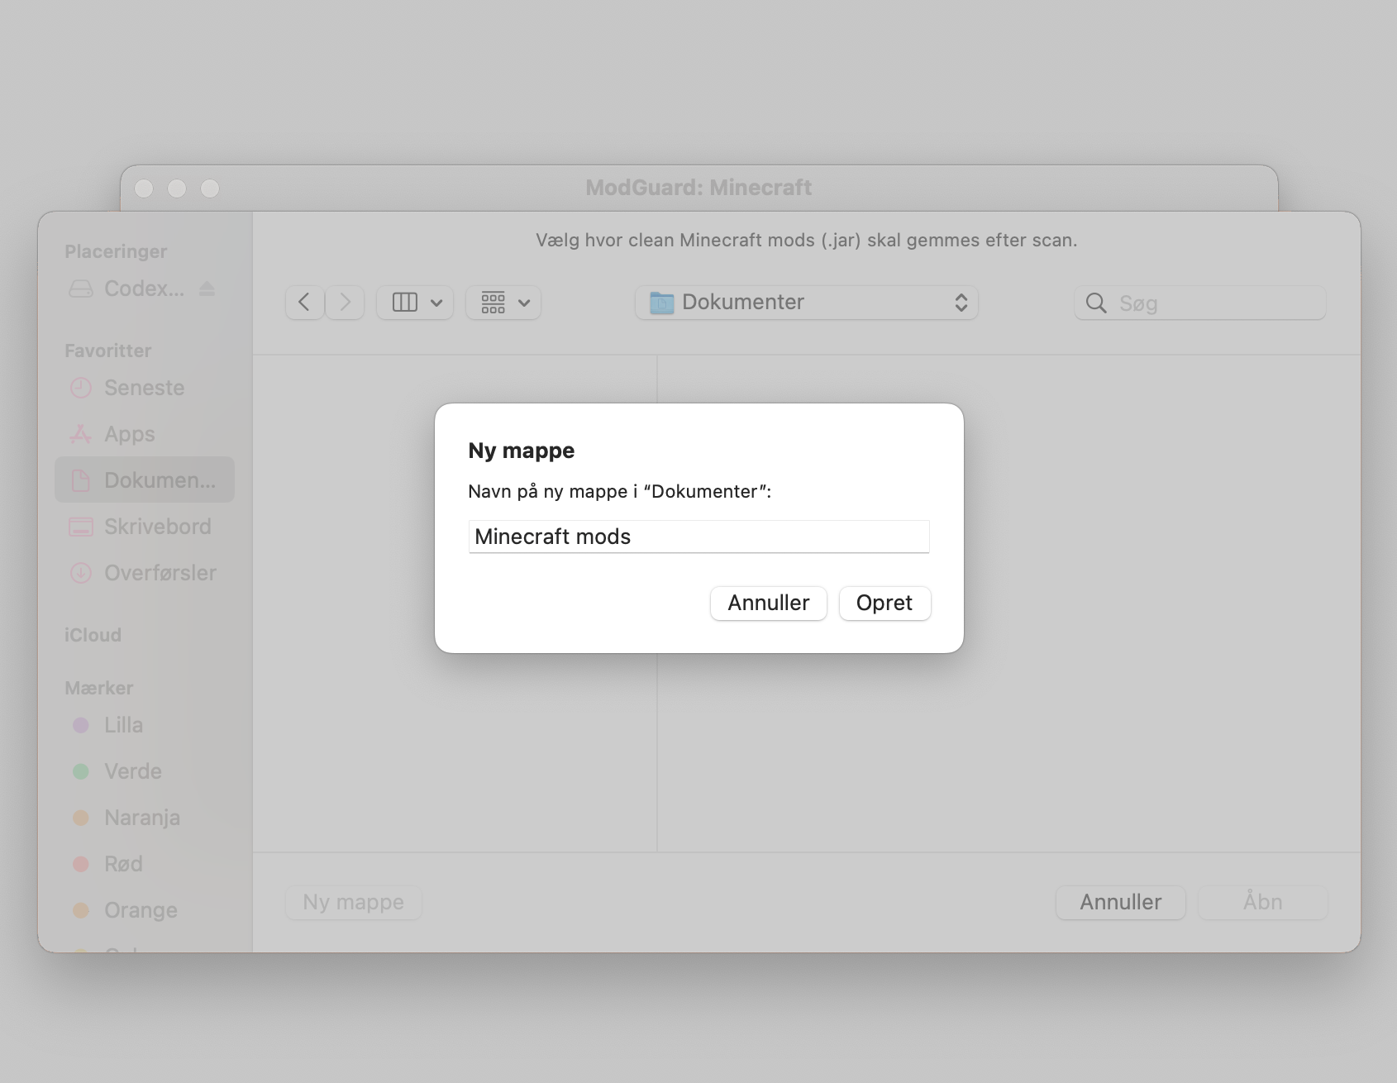Screen dimensions: 1397x1083
Task: Click the Favoritter sidebar header
Action: tap(108, 351)
